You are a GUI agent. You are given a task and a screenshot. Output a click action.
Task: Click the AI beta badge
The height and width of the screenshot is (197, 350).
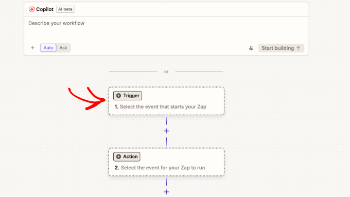(x=65, y=9)
